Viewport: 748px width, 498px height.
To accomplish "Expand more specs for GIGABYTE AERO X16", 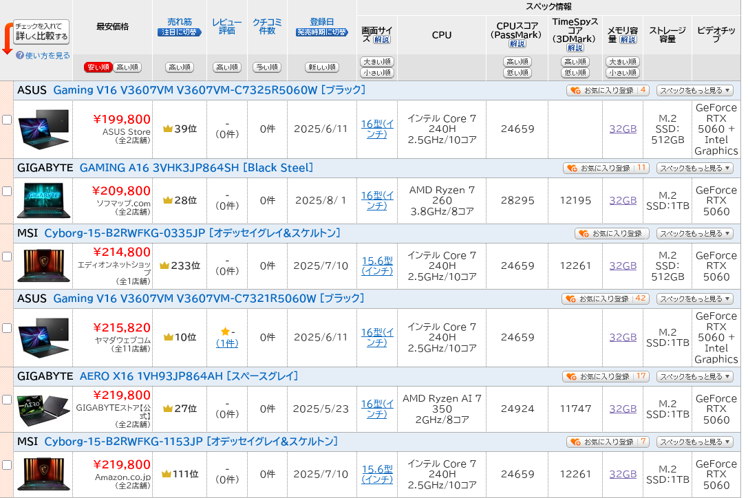I will point(694,376).
